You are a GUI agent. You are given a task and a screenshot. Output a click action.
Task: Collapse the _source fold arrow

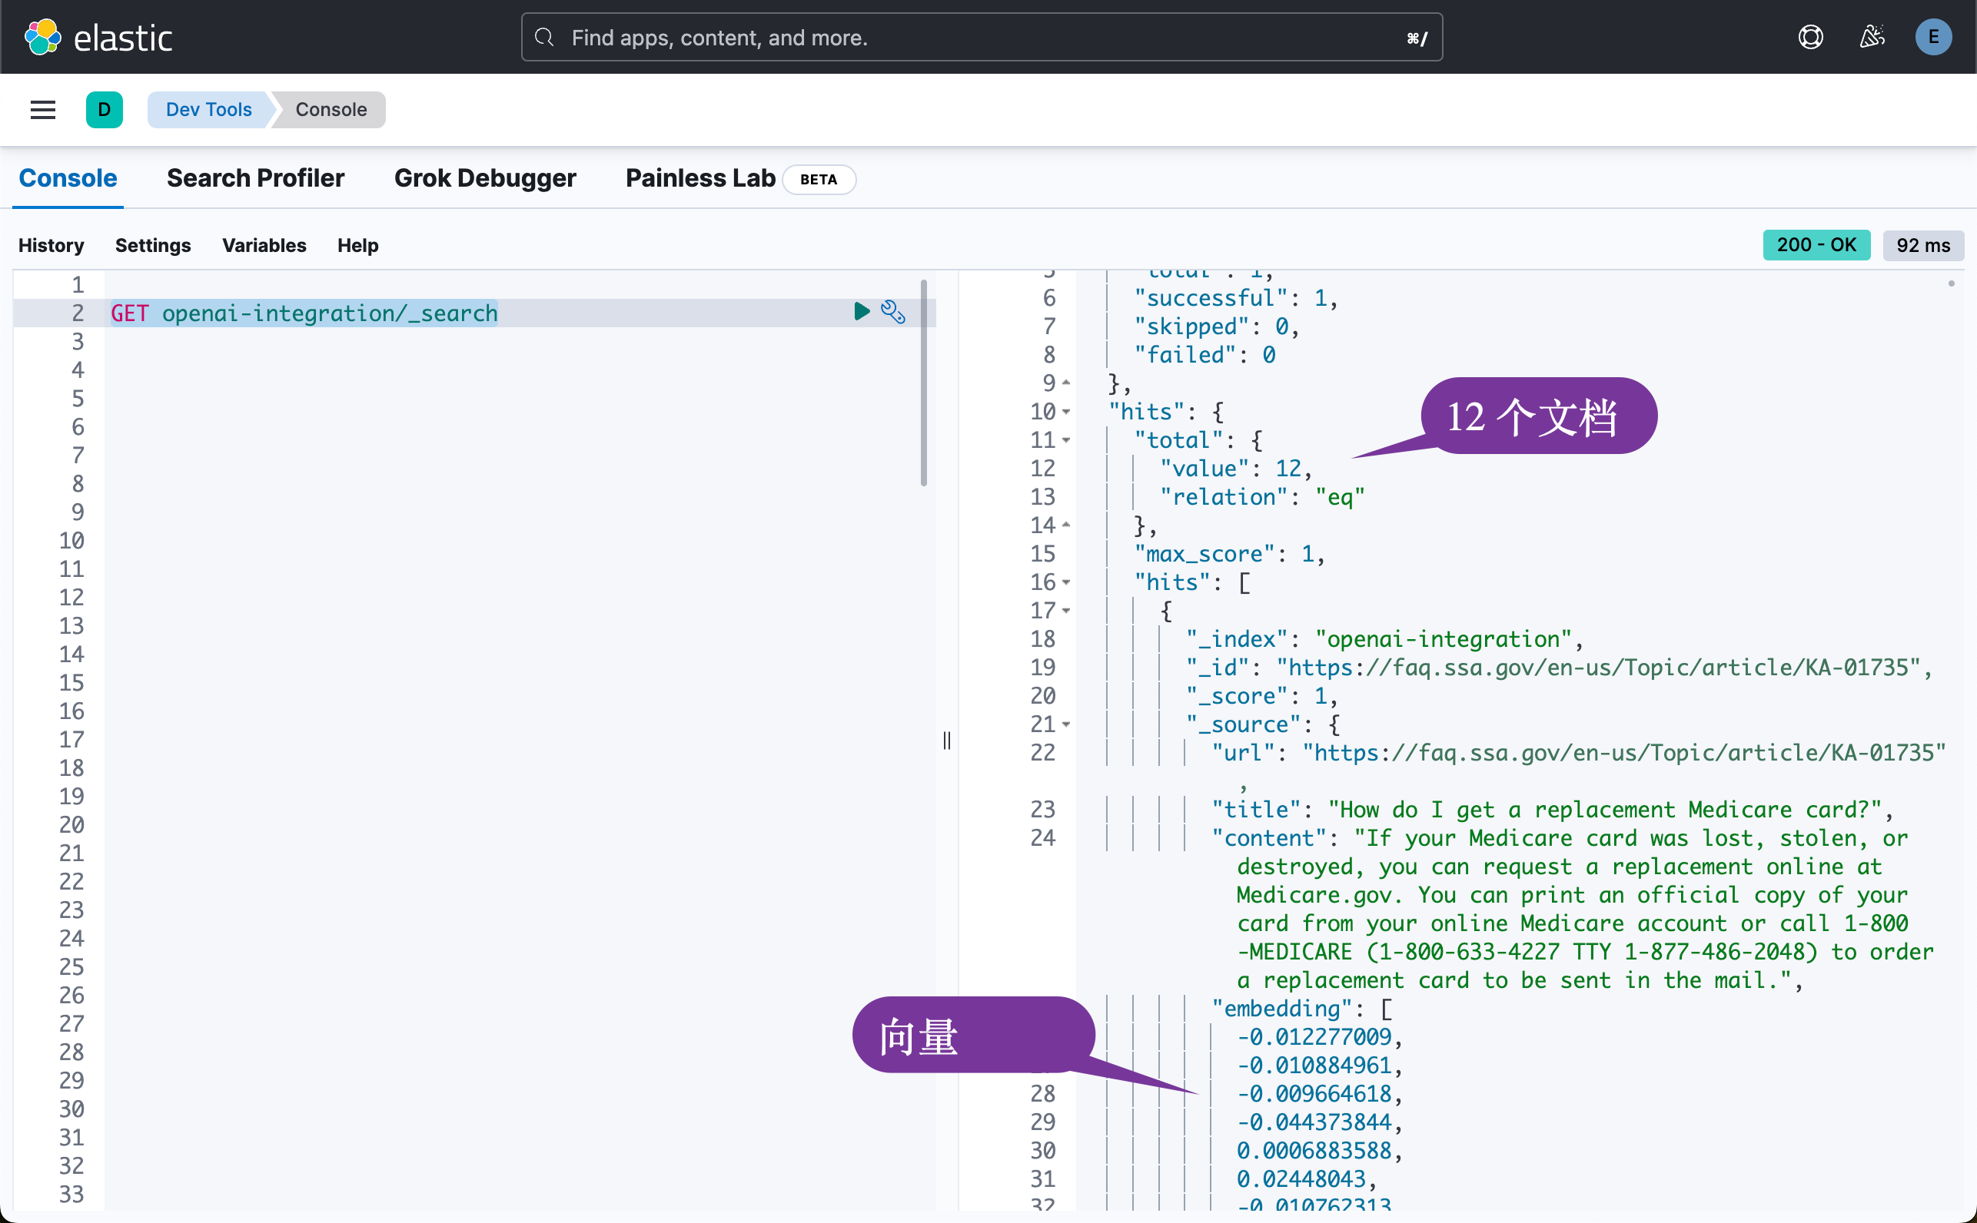pyautogui.click(x=1067, y=724)
